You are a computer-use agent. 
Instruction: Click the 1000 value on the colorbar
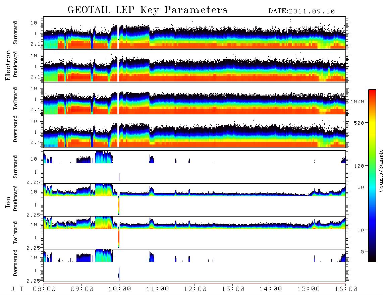(x=358, y=102)
